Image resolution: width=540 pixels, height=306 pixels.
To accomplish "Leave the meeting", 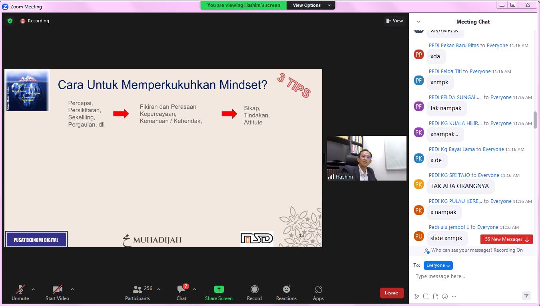I will pos(391,293).
